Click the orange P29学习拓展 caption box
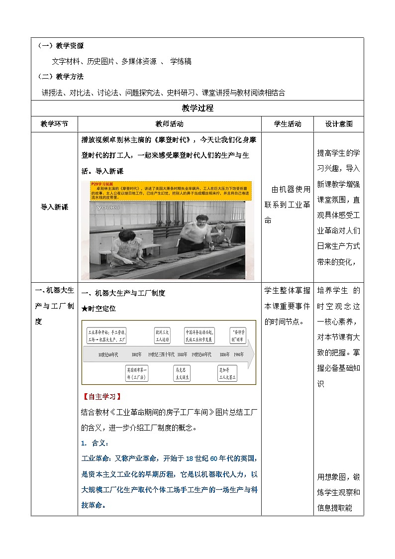Viewport: 395px width, 559px height. [x=170, y=191]
